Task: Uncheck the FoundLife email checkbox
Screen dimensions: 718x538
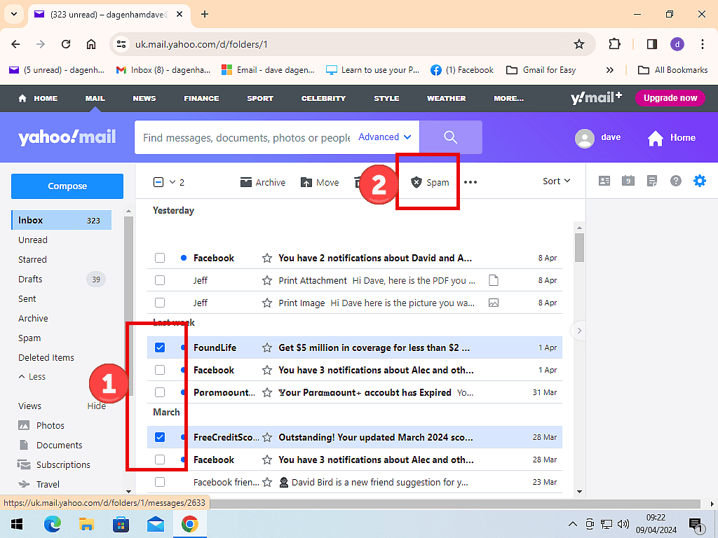Action: click(160, 347)
